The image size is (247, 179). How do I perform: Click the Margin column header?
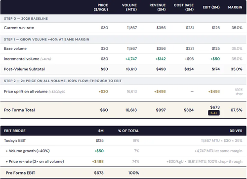click(235, 7)
